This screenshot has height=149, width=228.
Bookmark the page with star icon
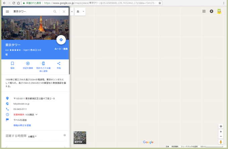[160, 3]
